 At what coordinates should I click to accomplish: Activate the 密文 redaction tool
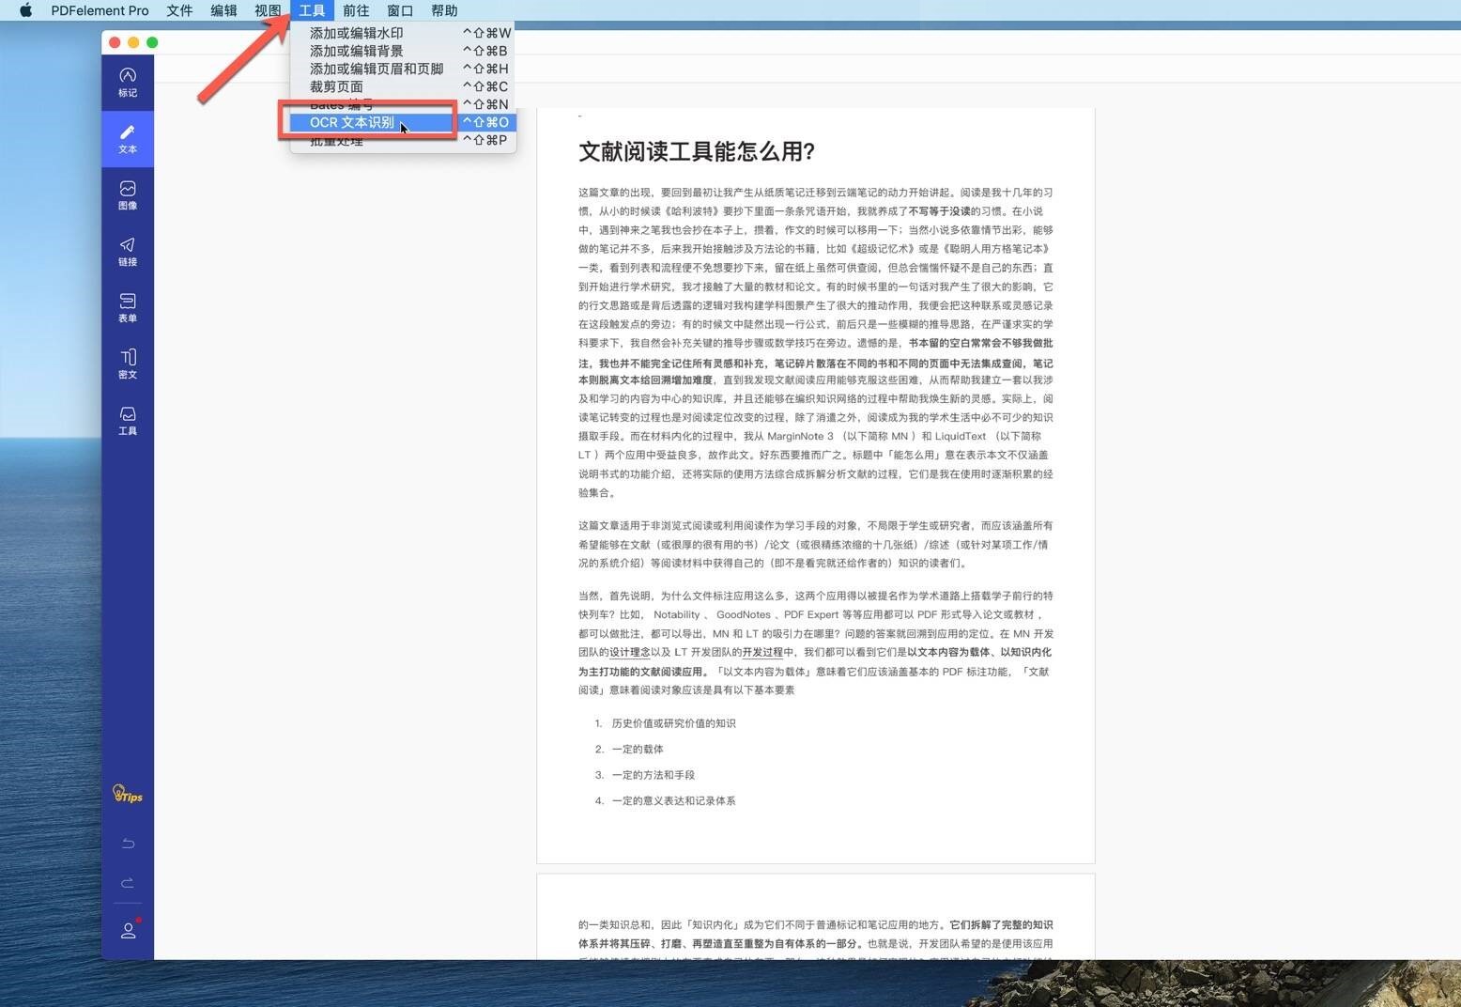tap(128, 364)
